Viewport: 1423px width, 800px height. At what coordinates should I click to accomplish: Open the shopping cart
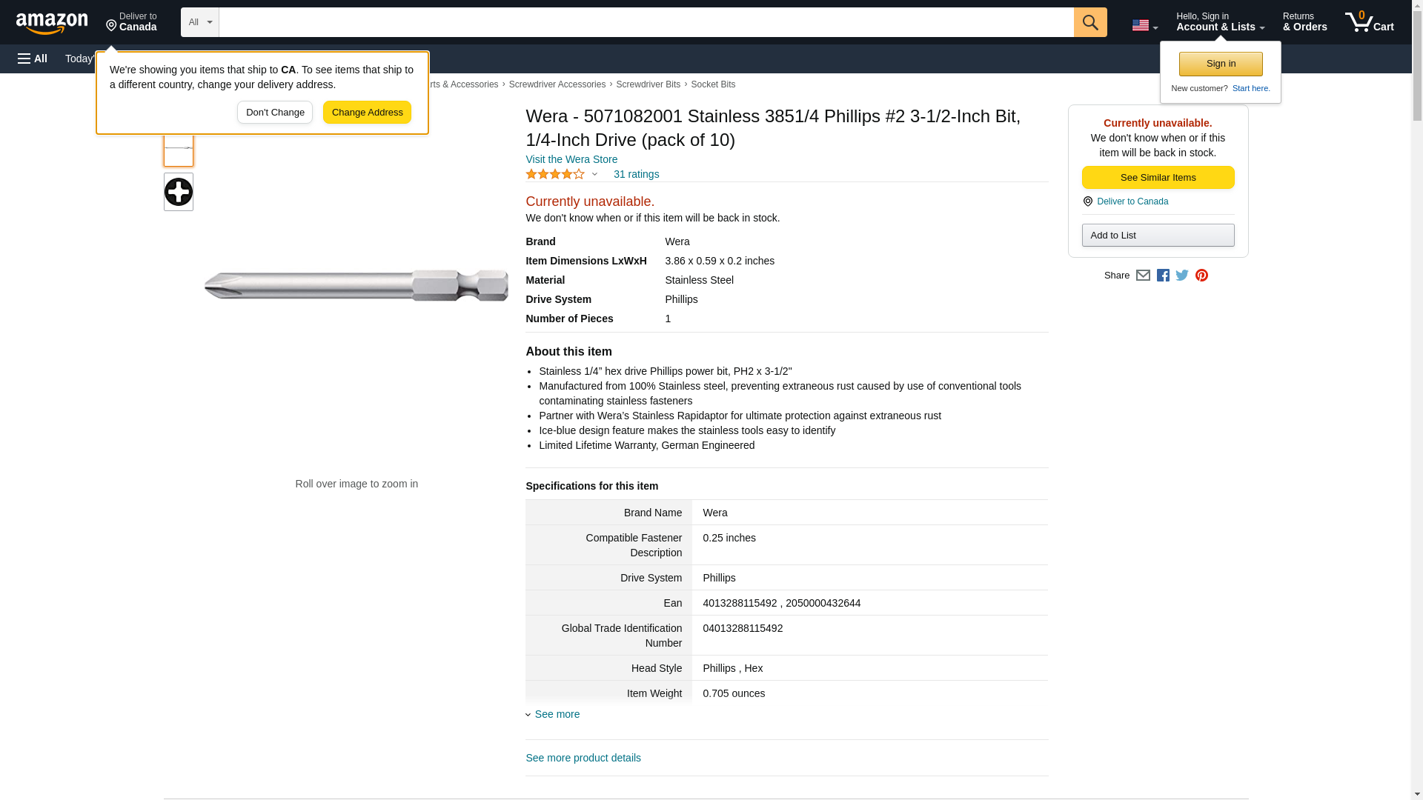click(1369, 22)
